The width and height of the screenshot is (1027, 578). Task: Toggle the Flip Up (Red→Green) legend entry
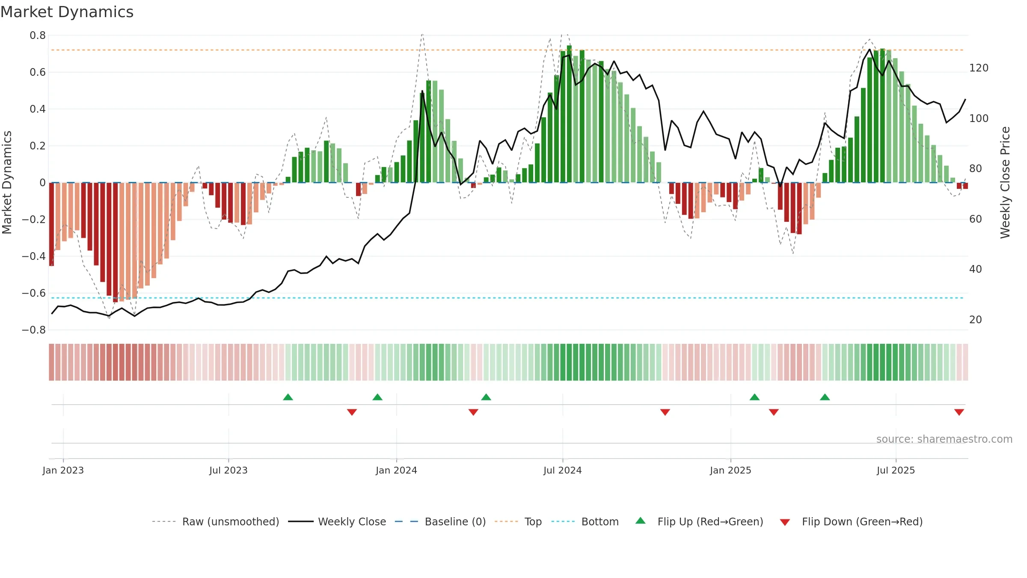coord(699,521)
